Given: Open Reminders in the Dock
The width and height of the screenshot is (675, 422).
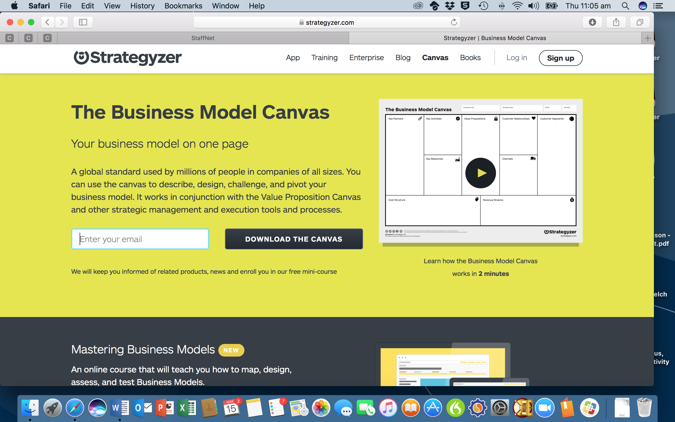Looking at the screenshot, I should (277, 407).
